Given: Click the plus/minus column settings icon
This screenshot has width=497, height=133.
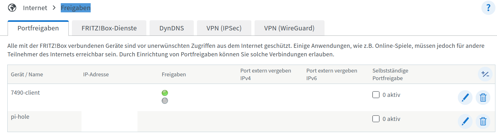Looking at the screenshot, I should pyautogui.click(x=485, y=74).
